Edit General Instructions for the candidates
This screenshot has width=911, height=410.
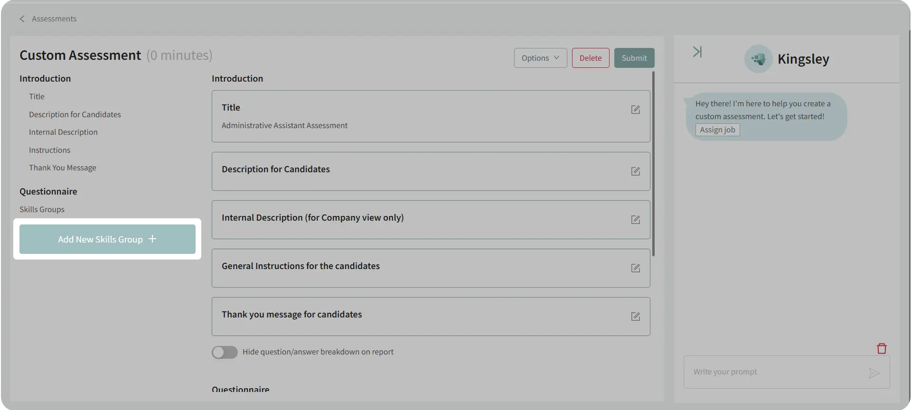635,268
